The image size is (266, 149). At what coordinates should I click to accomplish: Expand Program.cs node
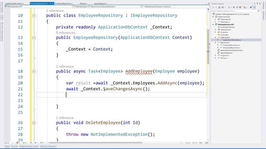(x=215, y=55)
